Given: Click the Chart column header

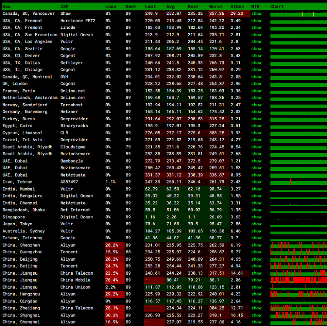Looking at the screenshot, I should [277, 7].
